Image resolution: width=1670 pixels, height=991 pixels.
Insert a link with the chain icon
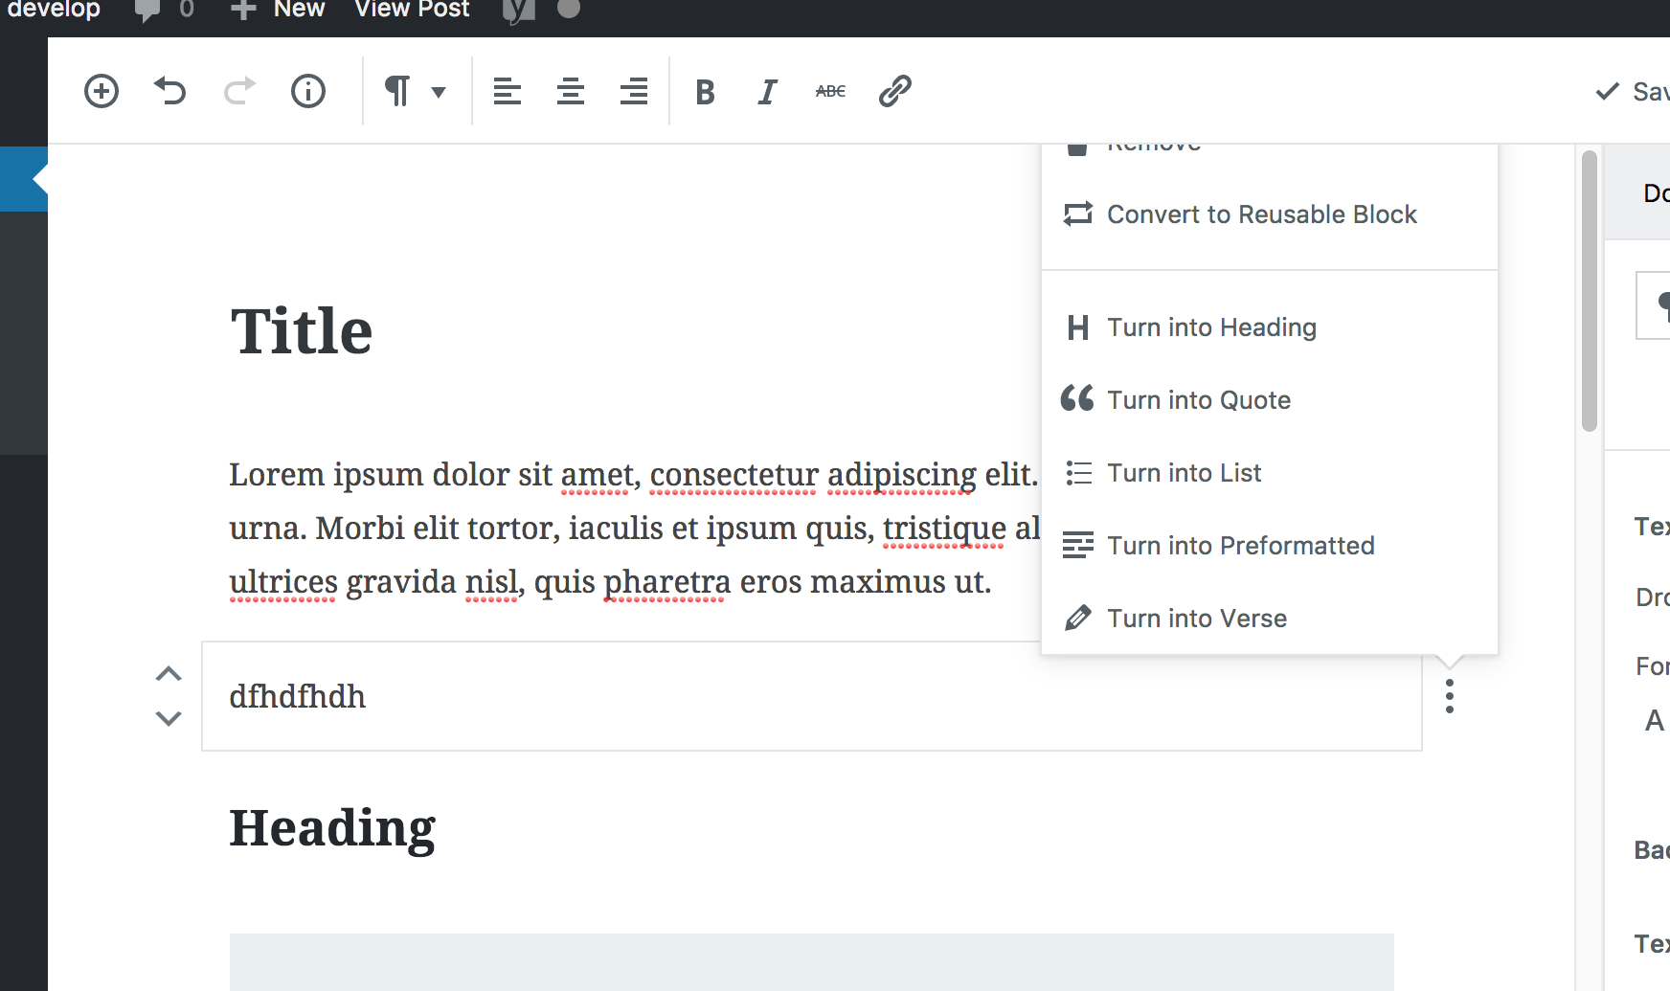coord(892,91)
